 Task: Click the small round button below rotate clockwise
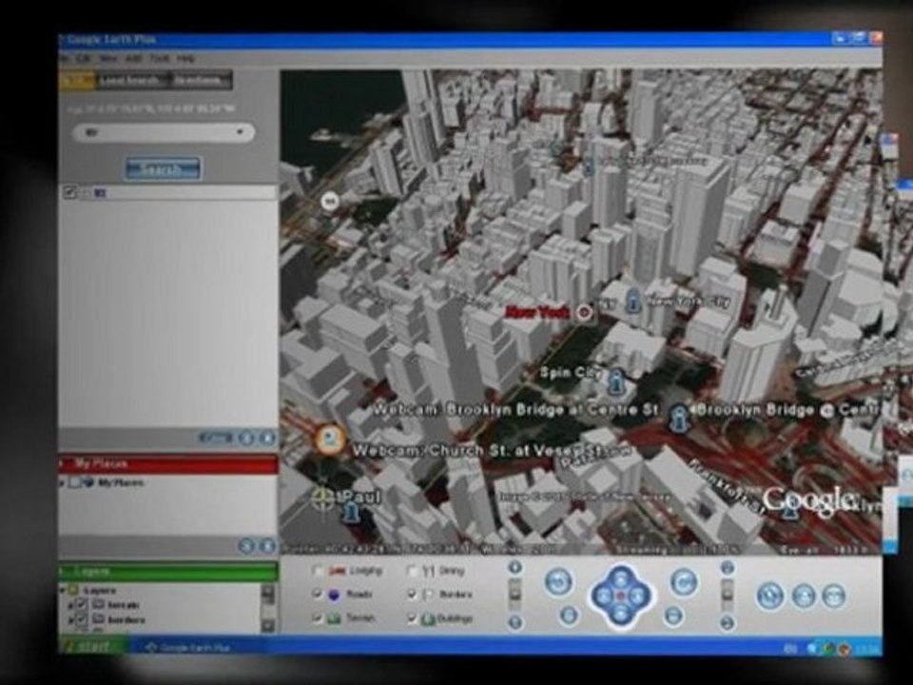pos(673,616)
